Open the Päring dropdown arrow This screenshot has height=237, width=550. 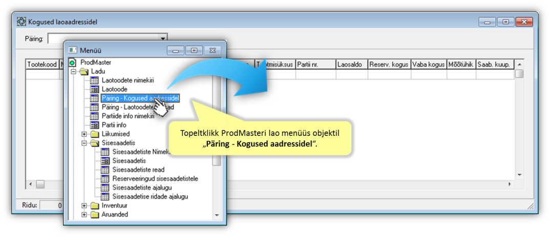[163, 38]
